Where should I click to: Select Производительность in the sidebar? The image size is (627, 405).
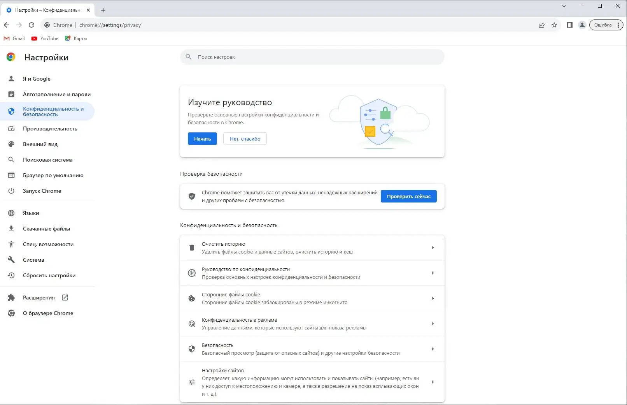pos(50,129)
